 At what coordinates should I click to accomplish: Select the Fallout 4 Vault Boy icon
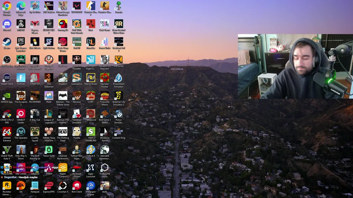point(91,150)
